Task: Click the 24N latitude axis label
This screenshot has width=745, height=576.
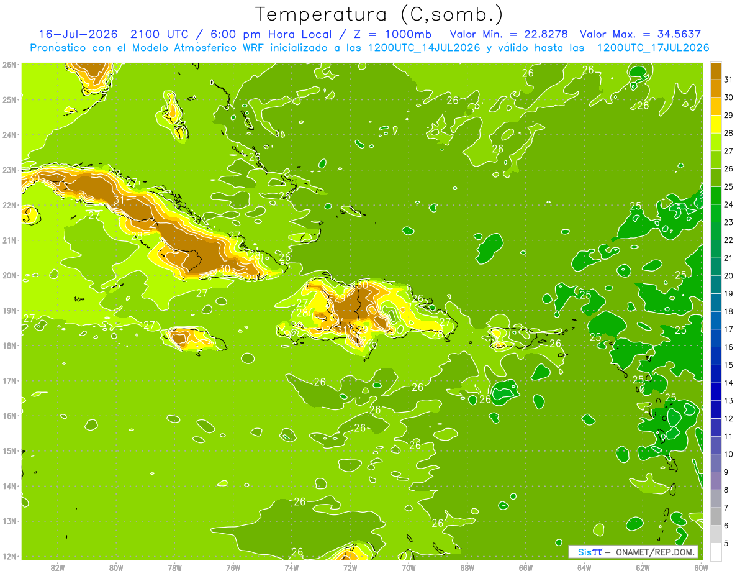Action: tap(9, 135)
